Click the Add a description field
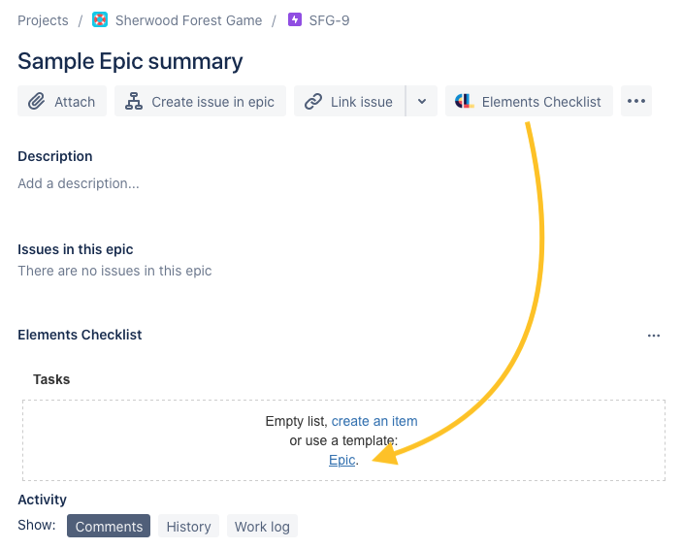The width and height of the screenshot is (682, 549). tap(79, 183)
